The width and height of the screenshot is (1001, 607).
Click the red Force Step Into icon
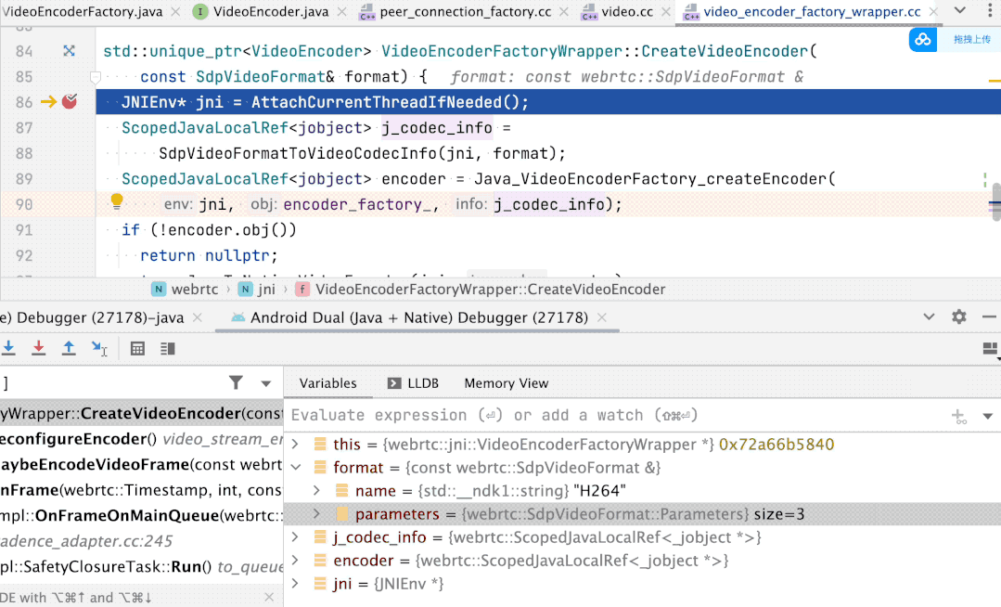(x=38, y=348)
